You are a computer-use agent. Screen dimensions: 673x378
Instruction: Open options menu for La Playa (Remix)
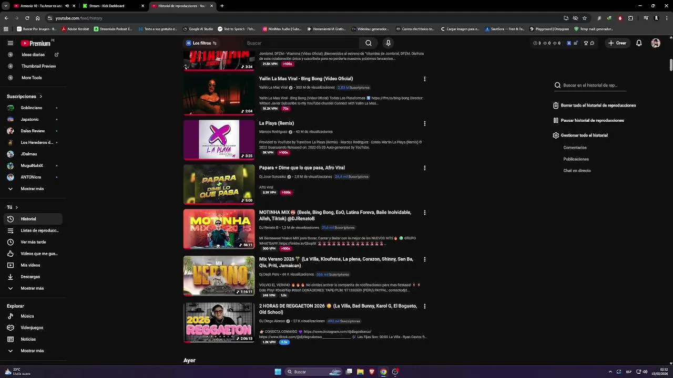click(x=424, y=123)
